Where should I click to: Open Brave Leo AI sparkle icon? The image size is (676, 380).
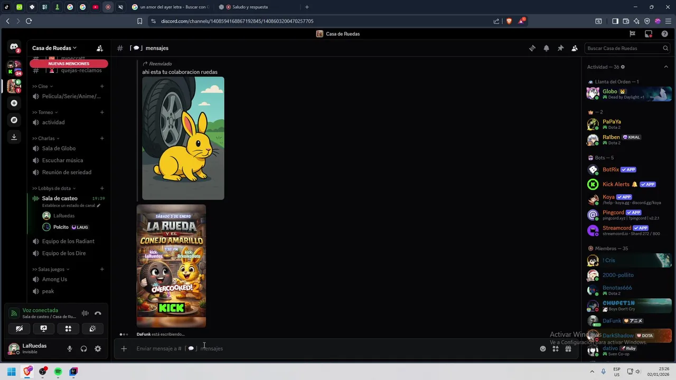(x=636, y=21)
